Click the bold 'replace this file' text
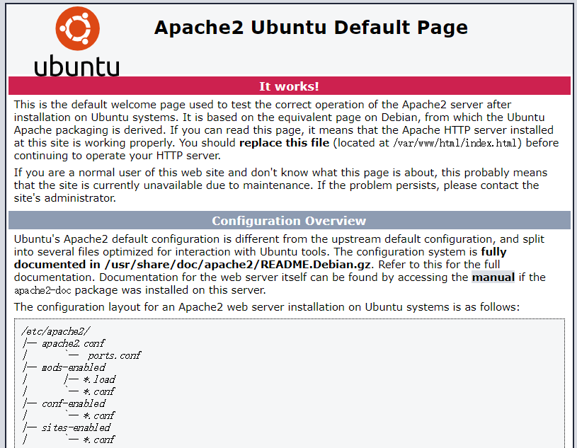 pos(284,143)
